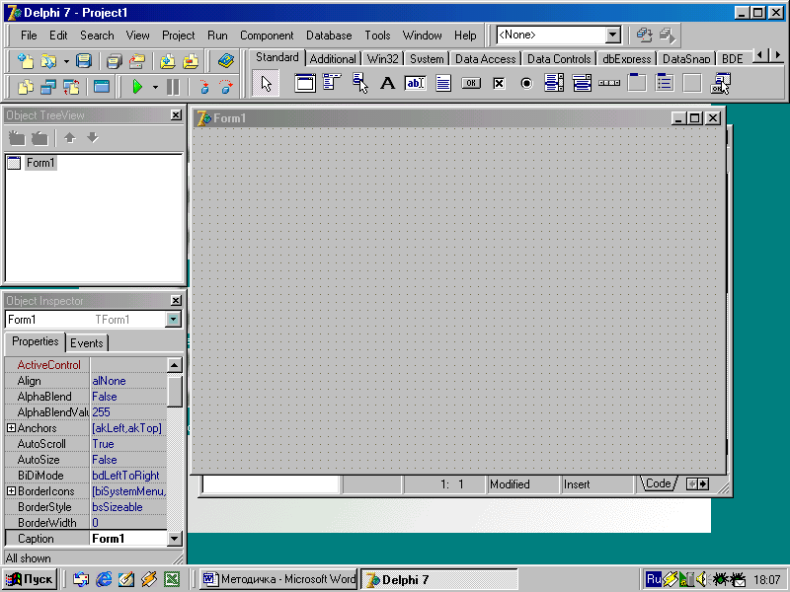Viewport: 790px width, 592px height.
Task: Click the Ru language indicator in tray
Action: [653, 579]
